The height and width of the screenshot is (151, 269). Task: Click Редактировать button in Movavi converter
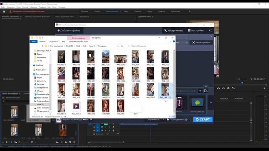click(x=201, y=42)
